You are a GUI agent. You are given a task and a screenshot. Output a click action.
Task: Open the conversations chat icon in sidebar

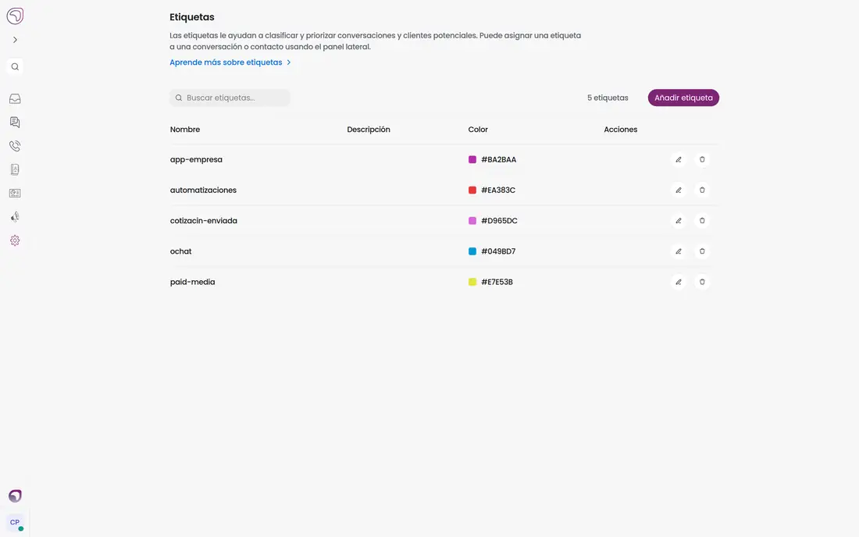[x=16, y=122]
